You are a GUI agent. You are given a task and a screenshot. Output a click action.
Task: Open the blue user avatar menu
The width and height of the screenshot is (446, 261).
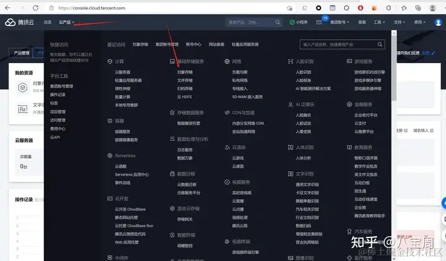point(439,22)
